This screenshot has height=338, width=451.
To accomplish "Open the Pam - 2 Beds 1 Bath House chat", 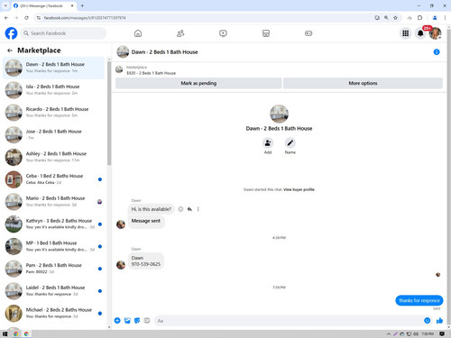I will click(53, 269).
